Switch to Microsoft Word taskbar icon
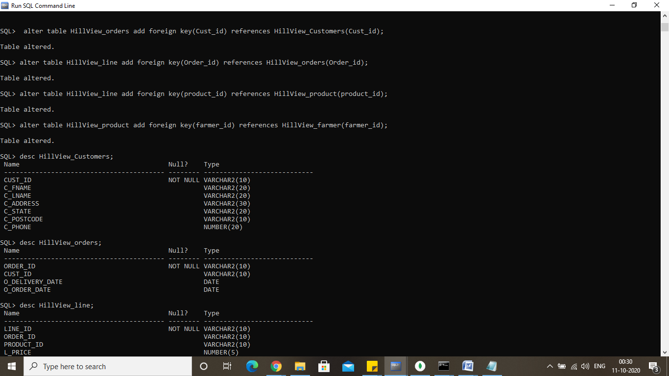The image size is (669, 376). click(x=468, y=366)
